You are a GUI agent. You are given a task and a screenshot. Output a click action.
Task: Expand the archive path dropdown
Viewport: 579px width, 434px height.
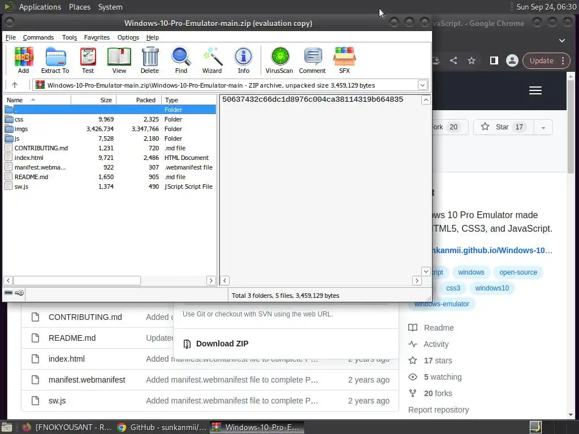(x=423, y=85)
